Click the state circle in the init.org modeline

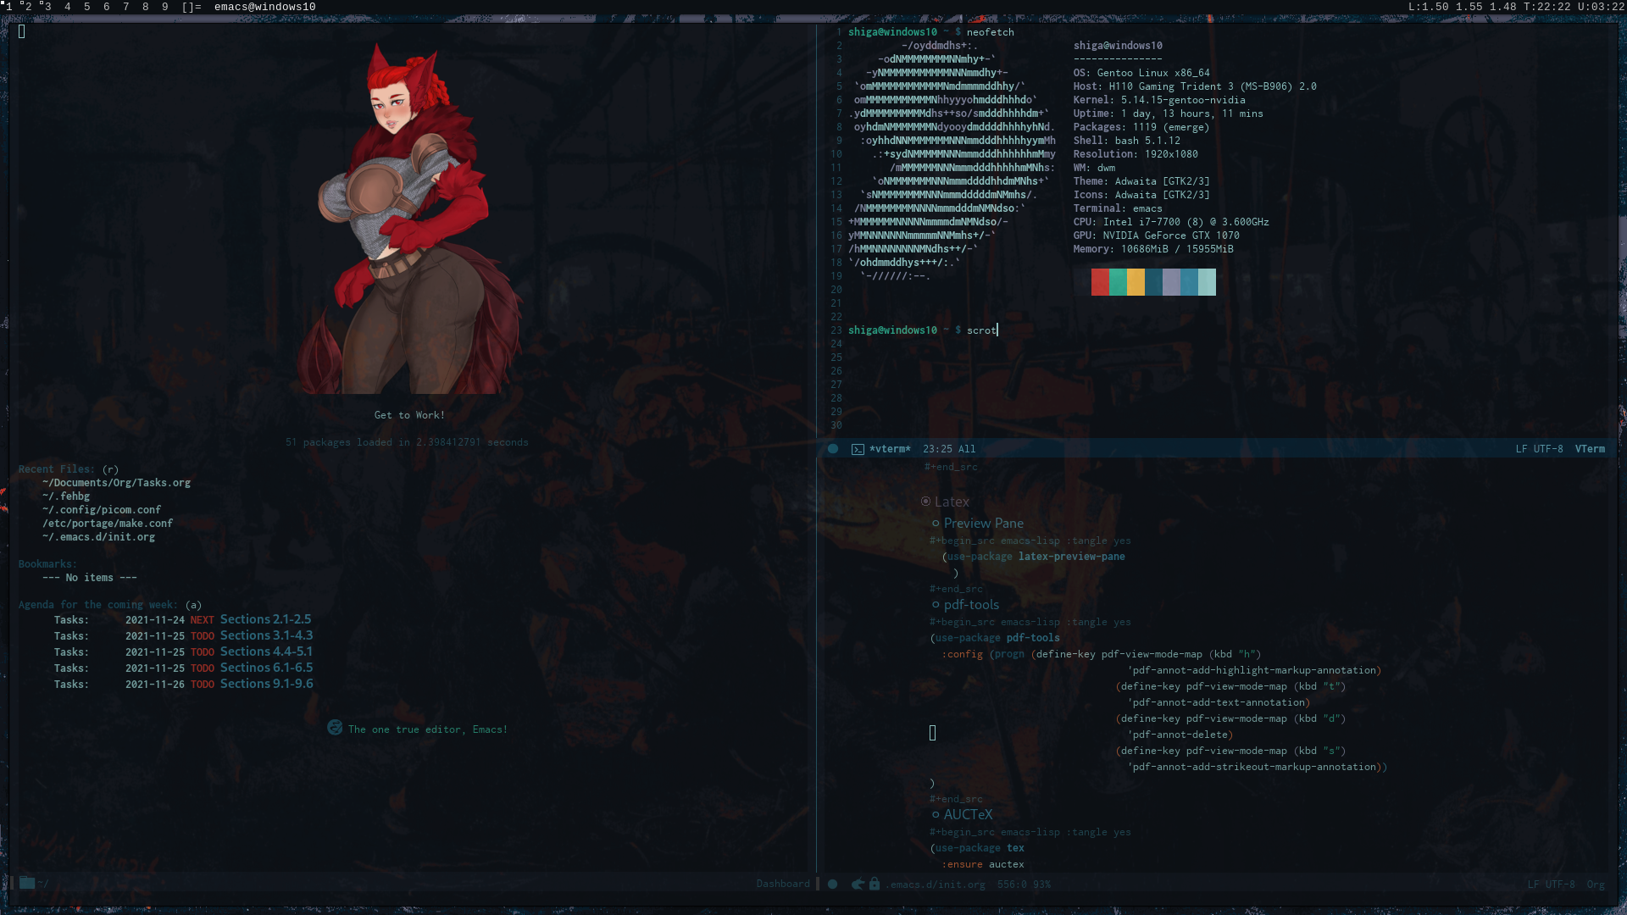click(833, 884)
